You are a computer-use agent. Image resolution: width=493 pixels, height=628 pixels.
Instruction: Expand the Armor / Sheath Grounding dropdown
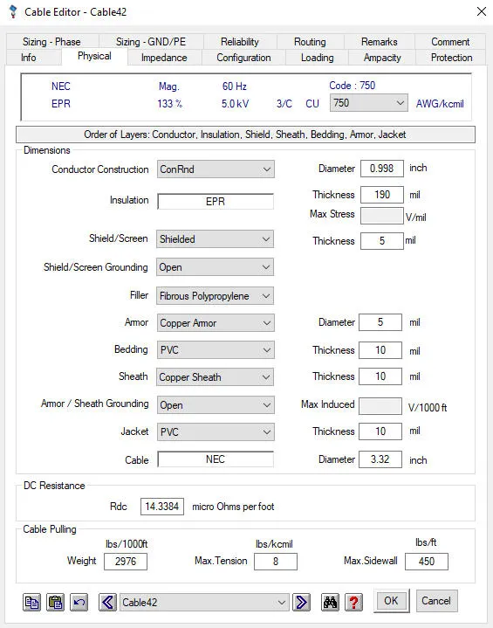[216, 405]
